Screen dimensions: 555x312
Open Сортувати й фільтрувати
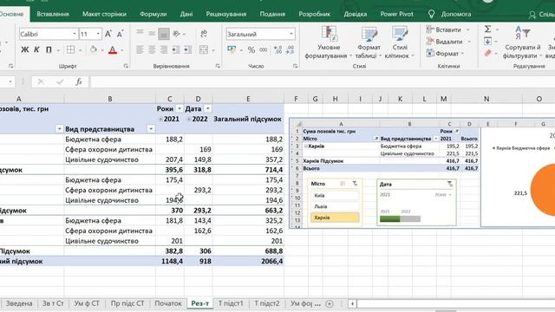(x=522, y=42)
